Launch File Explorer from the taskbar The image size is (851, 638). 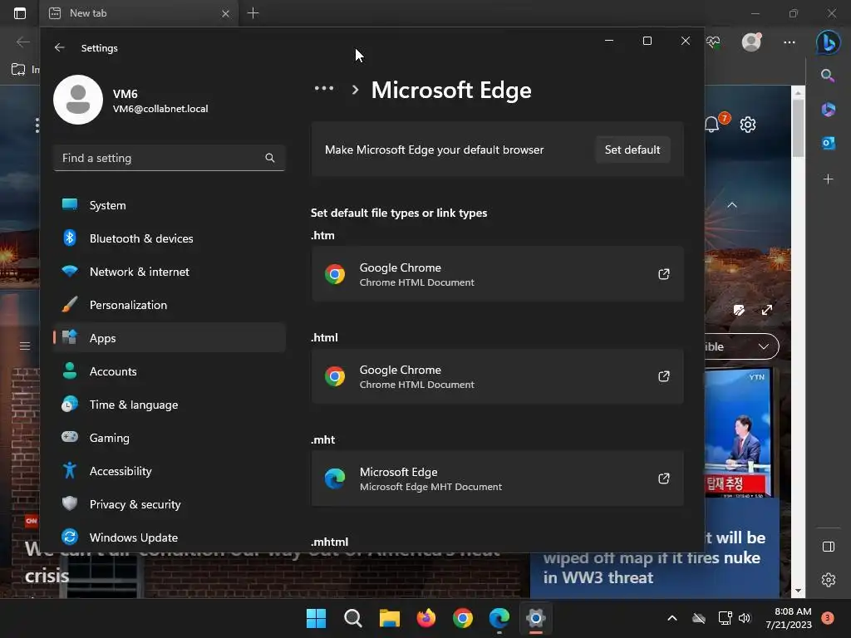[x=389, y=618]
